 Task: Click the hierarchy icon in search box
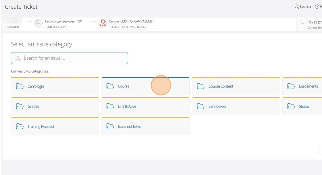[x=18, y=58]
